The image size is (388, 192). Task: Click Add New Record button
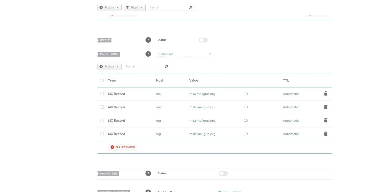pyautogui.click(x=123, y=147)
